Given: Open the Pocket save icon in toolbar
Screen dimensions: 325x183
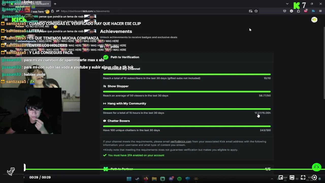Looking at the screenshot, I should (285, 11).
